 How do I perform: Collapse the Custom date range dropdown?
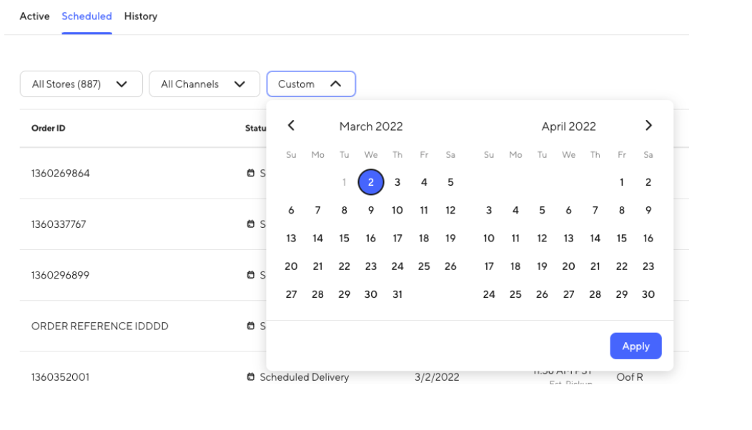[311, 84]
